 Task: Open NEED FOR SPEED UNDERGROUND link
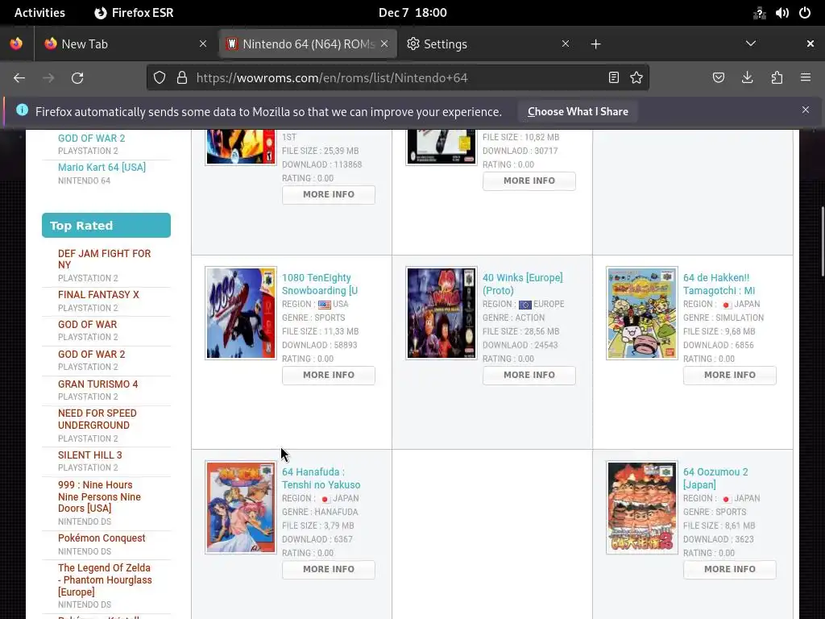coord(97,419)
